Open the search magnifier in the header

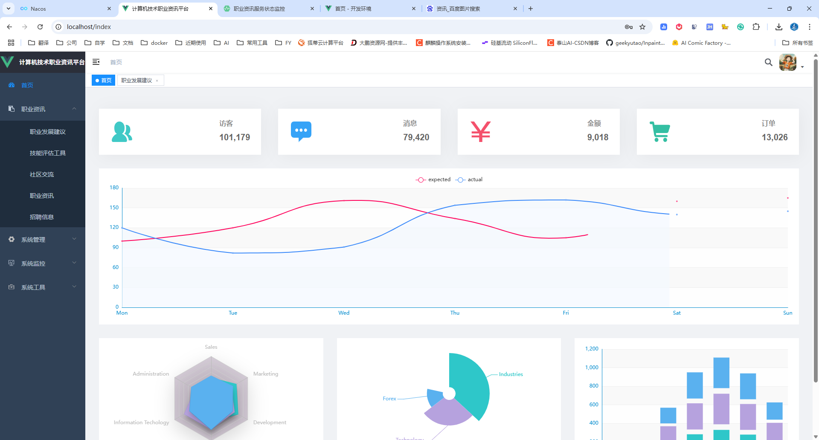coord(768,62)
